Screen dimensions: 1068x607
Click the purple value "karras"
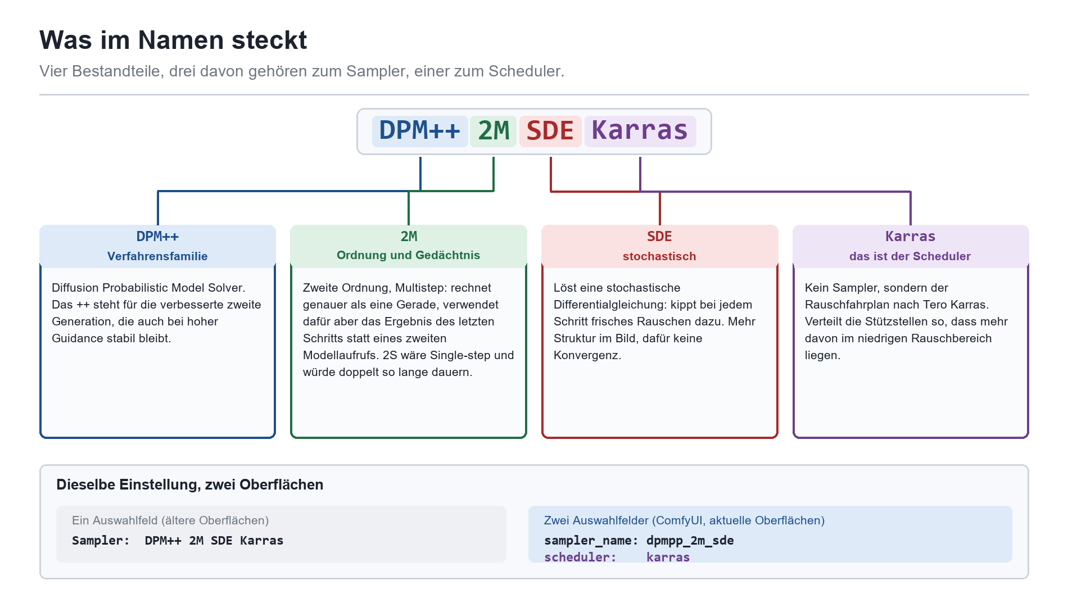[x=668, y=557]
